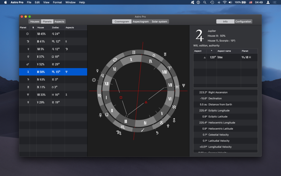Switch to the Aspects tab

pos(59,22)
